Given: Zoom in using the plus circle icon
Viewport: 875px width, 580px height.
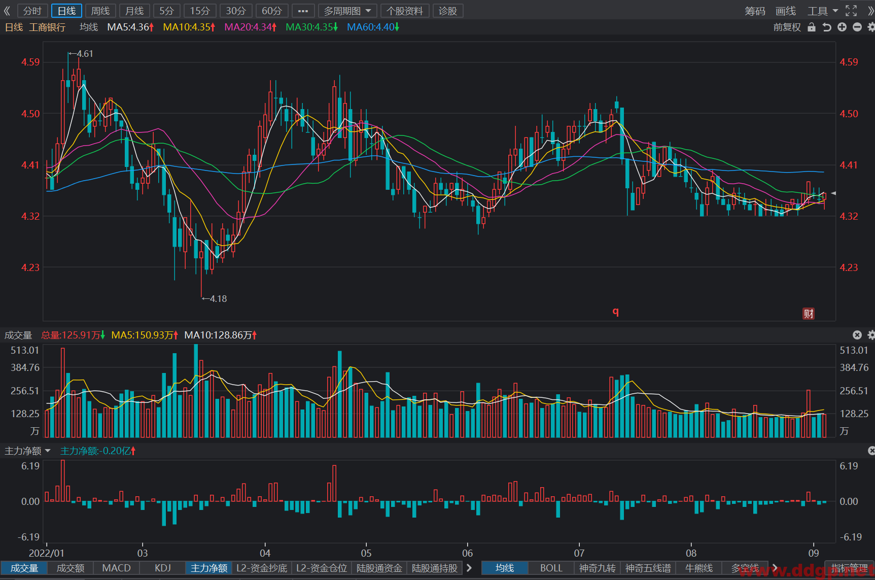Looking at the screenshot, I should coord(842,27).
